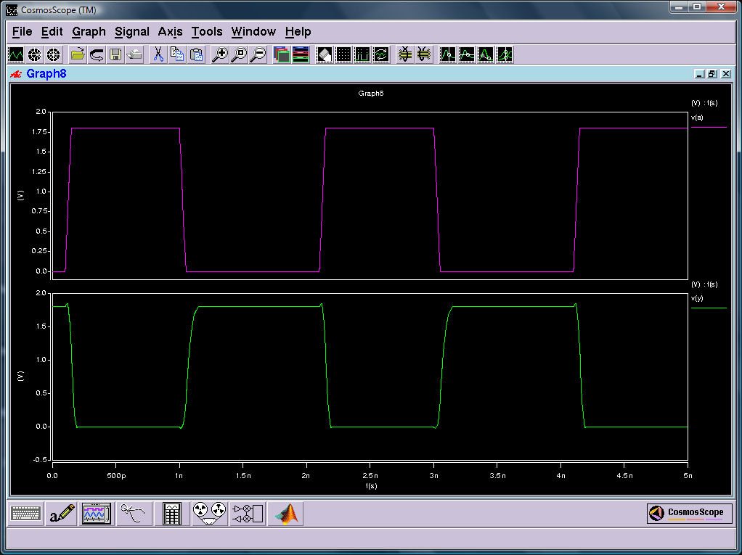742x555 pixels.
Task: Open the pencil text annotation tool
Action: (61, 514)
